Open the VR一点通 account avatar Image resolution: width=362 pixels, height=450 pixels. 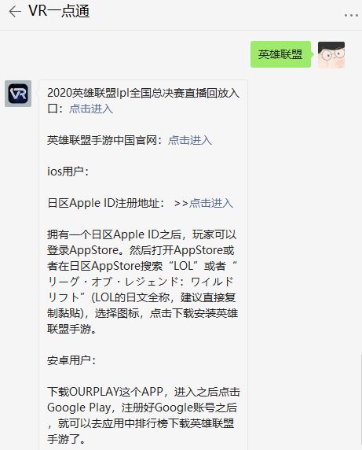pyautogui.click(x=18, y=94)
